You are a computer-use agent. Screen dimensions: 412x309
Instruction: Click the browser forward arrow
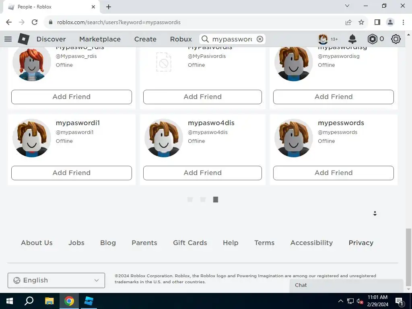coord(22,23)
